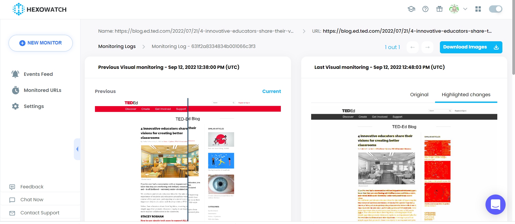The width and height of the screenshot is (515, 224).
Task: Click the Settings gear icon
Action: tap(16, 106)
